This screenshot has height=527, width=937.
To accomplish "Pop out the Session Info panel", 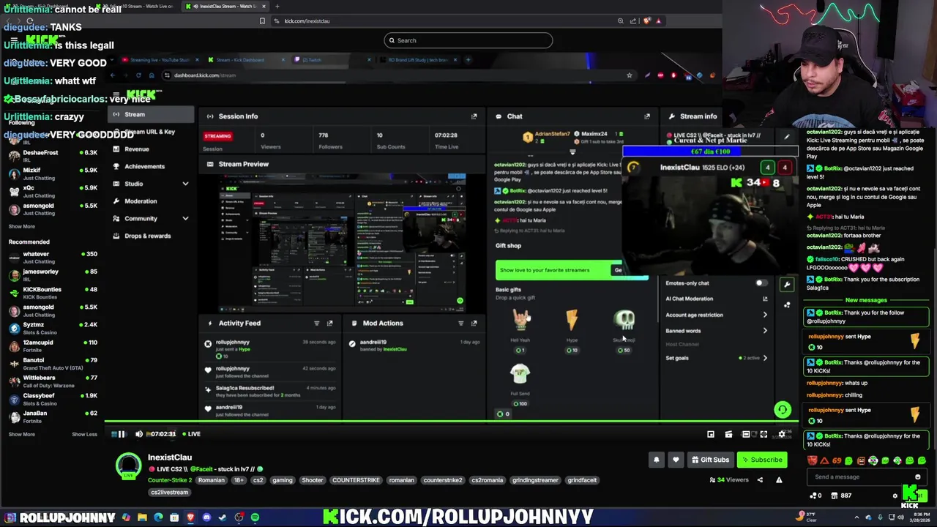I will pyautogui.click(x=474, y=116).
